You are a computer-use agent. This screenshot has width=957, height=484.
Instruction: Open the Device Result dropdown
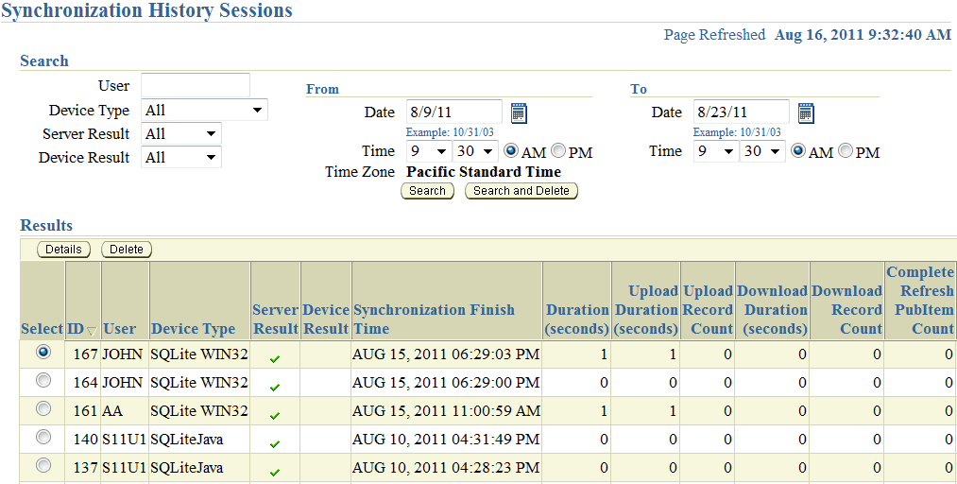181,158
